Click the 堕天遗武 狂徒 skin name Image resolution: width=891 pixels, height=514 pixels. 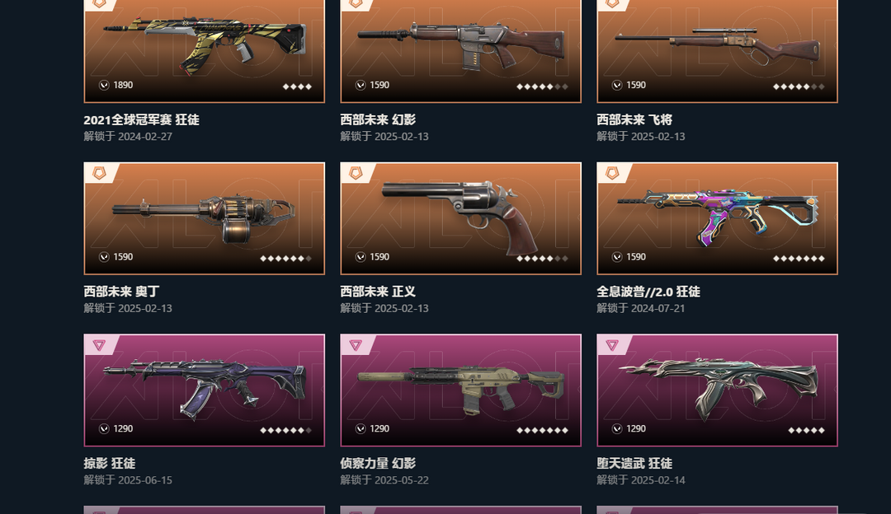click(x=634, y=464)
